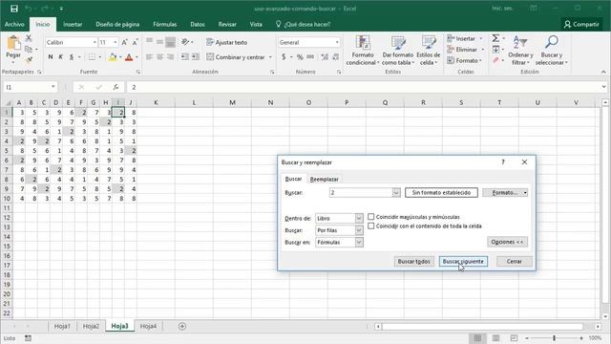Viewport: 611px width, 344px height.
Task: Enable Coincidir mayúsculas y minúsculas checkbox
Action: (371, 217)
